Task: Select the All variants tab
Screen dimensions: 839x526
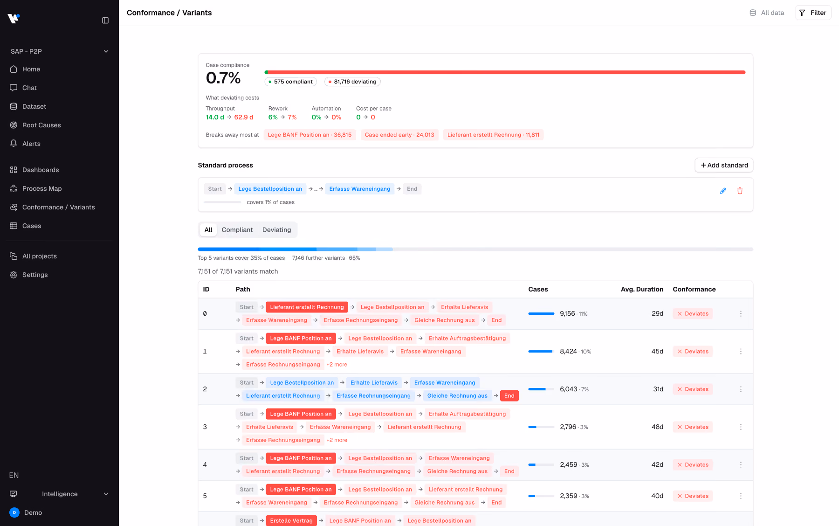Action: [208, 230]
